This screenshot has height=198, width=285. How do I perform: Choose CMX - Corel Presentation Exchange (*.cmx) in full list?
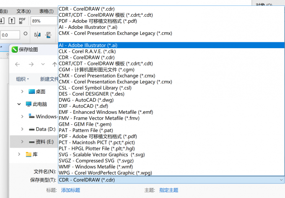coord(171,76)
